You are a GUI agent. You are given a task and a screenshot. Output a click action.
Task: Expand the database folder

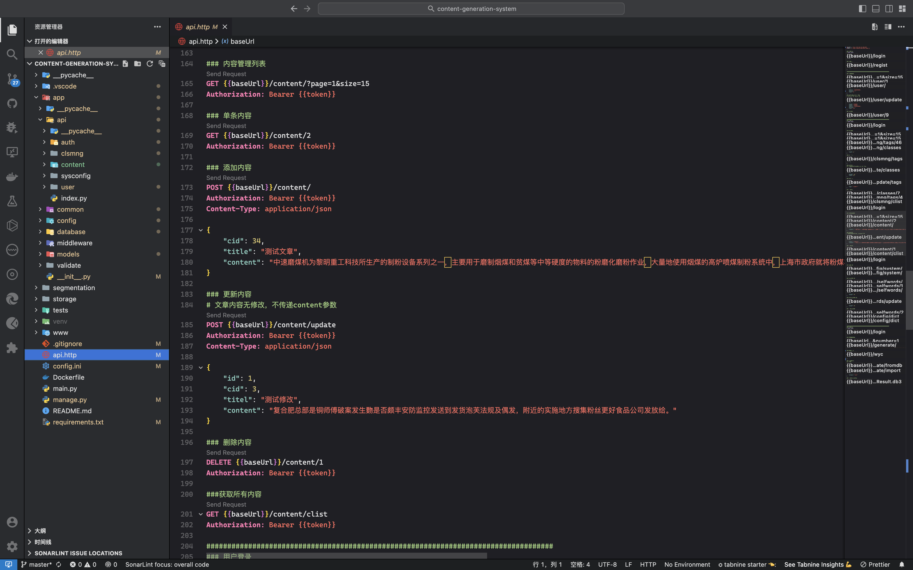click(40, 232)
